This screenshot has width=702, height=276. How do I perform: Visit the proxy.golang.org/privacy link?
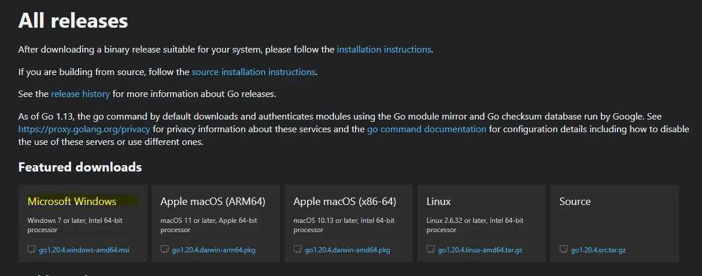click(x=84, y=129)
